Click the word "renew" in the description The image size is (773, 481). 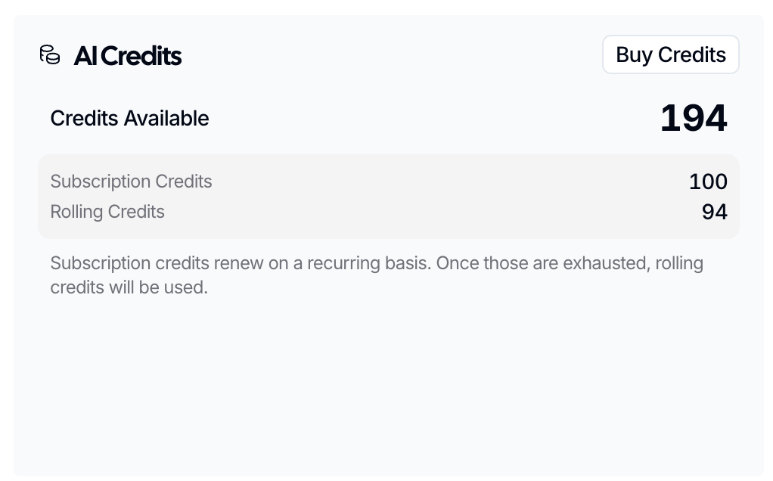click(x=235, y=263)
